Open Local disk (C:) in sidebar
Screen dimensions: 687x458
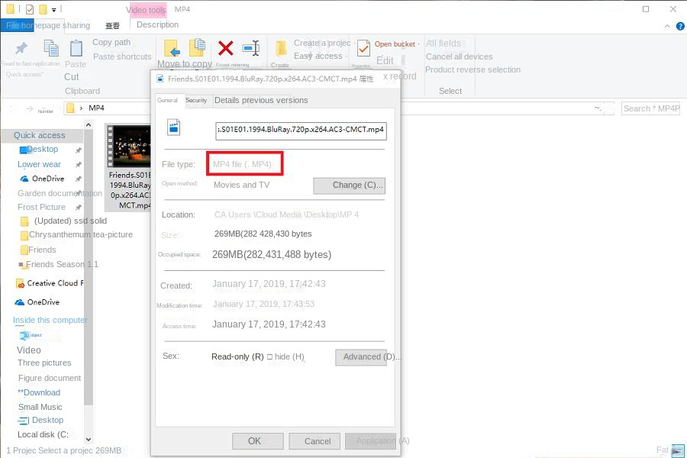[x=43, y=434]
